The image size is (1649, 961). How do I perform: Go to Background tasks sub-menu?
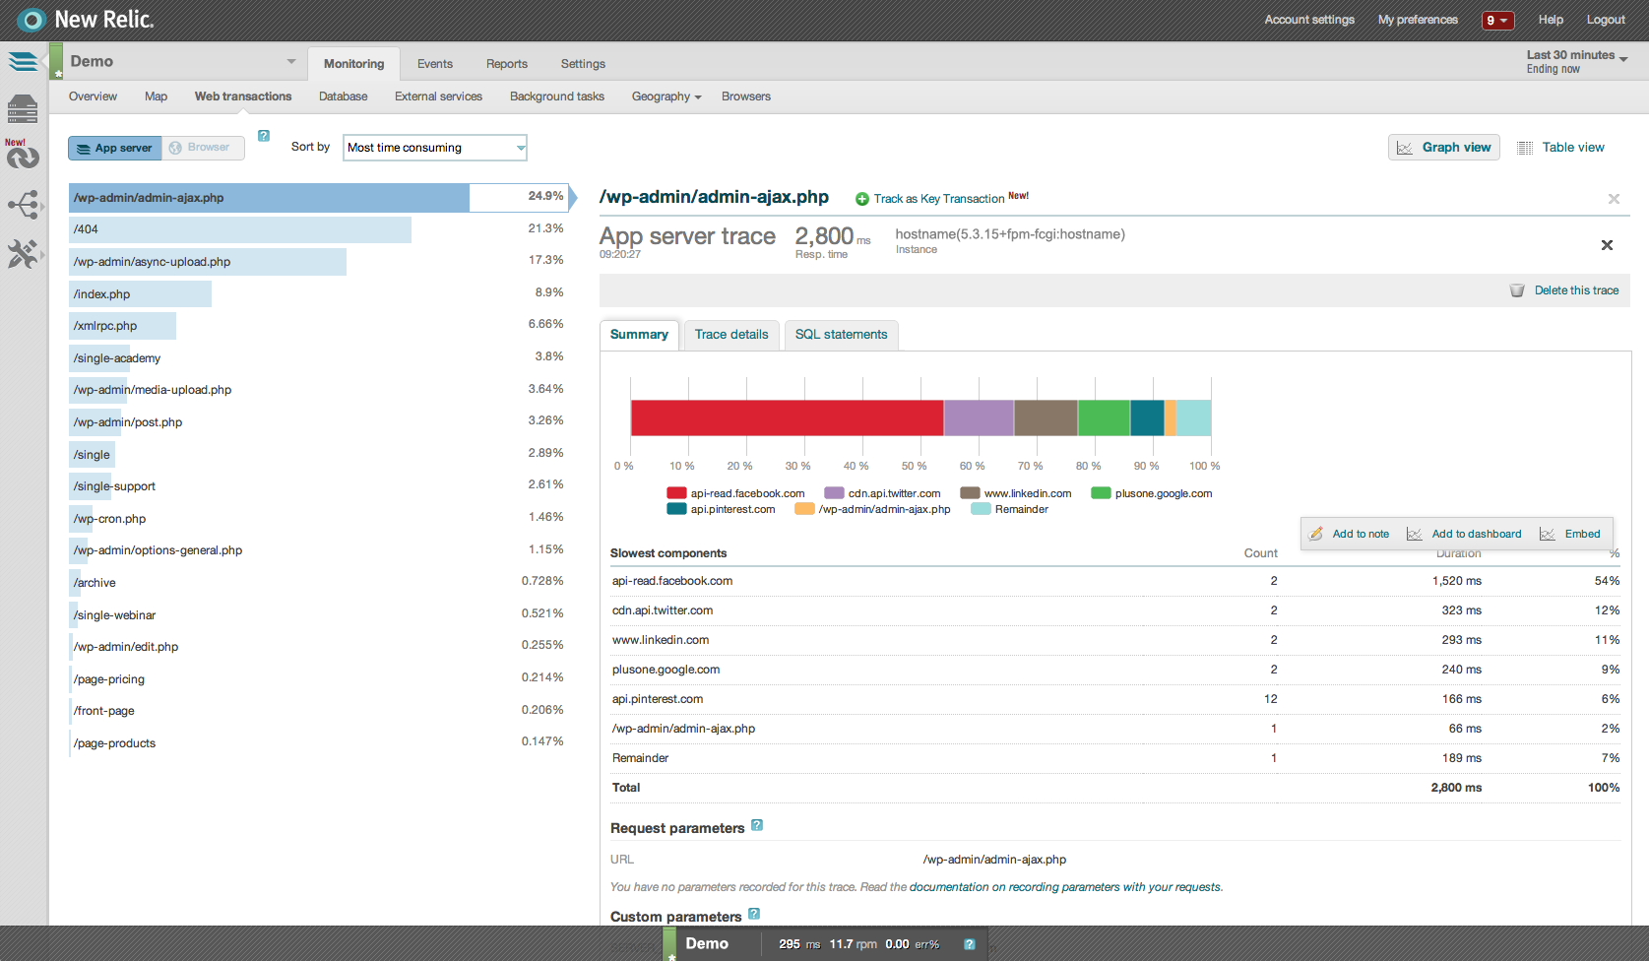pyautogui.click(x=557, y=96)
